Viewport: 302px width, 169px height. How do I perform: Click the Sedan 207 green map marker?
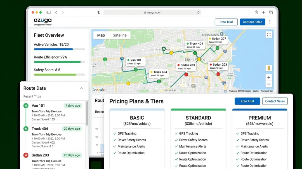pyautogui.click(x=218, y=48)
